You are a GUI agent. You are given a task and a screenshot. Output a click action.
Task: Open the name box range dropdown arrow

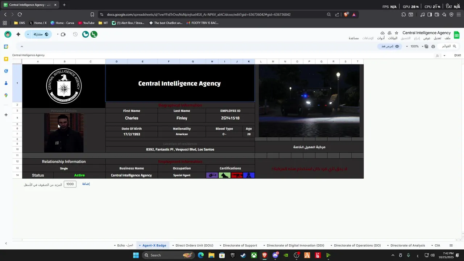pos(444,55)
